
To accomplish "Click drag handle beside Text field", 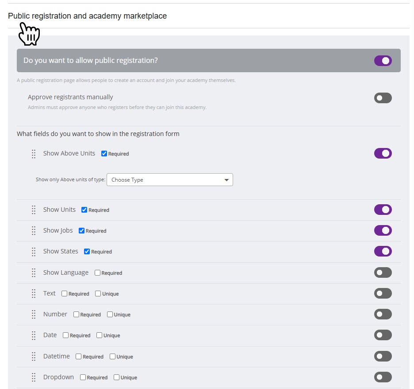I will click(x=34, y=294).
